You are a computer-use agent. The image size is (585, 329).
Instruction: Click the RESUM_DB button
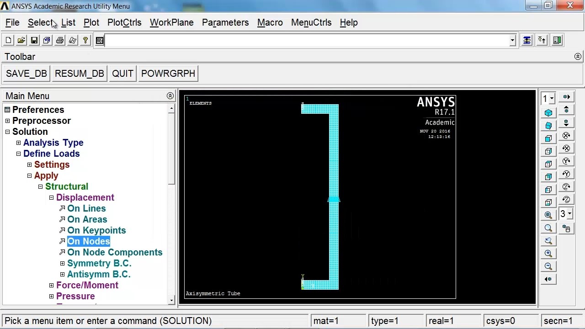tap(80, 74)
